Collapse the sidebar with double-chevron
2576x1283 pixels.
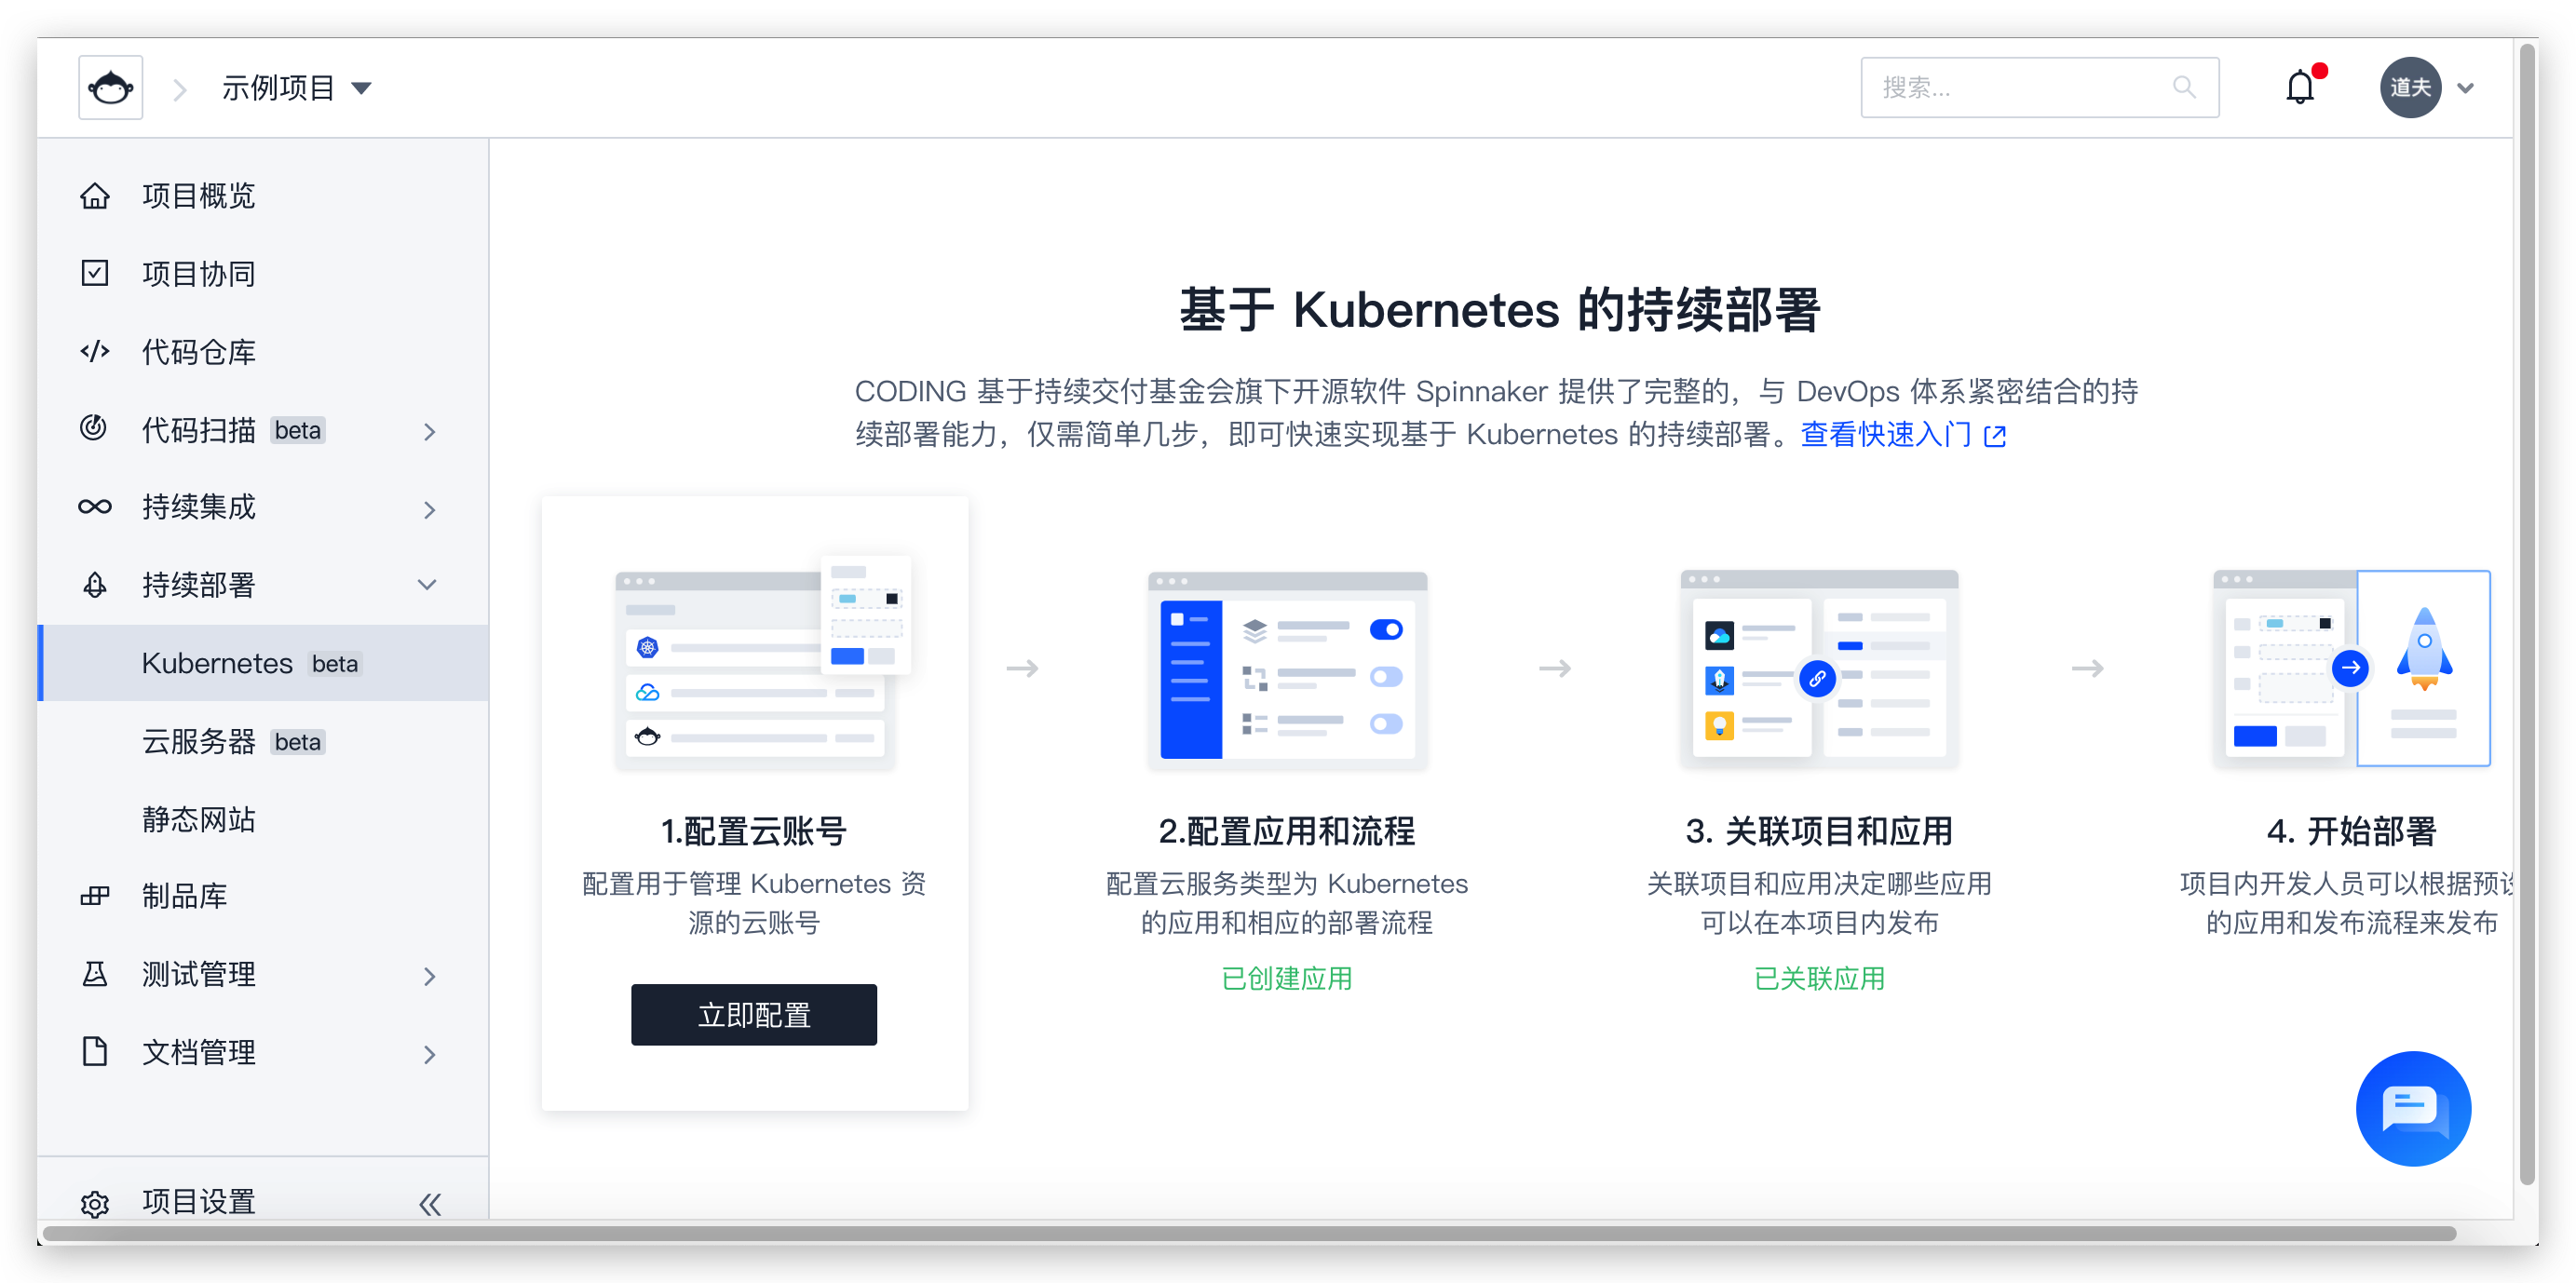click(x=430, y=1203)
